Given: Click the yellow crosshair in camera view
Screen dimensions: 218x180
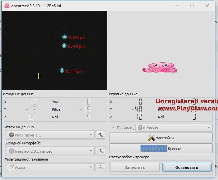Looking at the screenshot, I should [38, 76].
